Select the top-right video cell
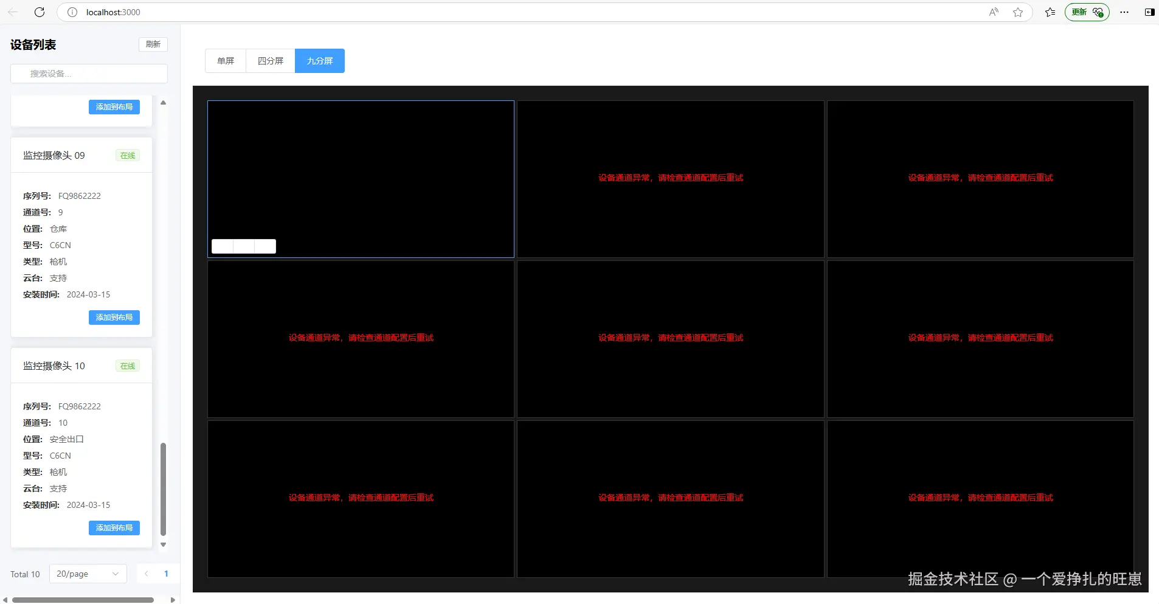Viewport: 1159px width, 604px height. click(x=980, y=179)
